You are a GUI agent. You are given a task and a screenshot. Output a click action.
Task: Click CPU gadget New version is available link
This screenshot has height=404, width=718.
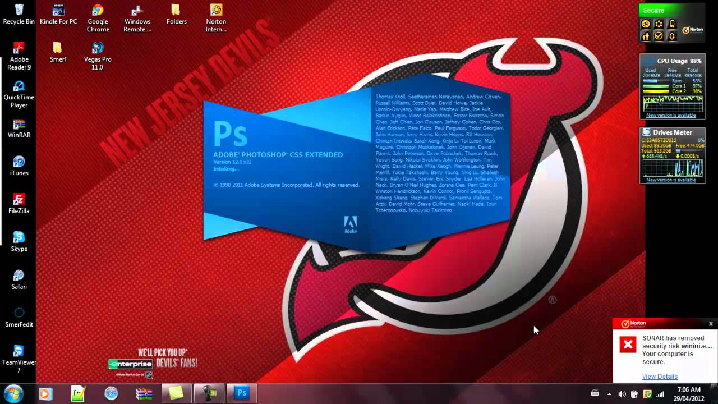(x=671, y=115)
